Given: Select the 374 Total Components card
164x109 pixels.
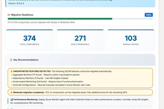Looking at the screenshot, I should click(x=30, y=40).
